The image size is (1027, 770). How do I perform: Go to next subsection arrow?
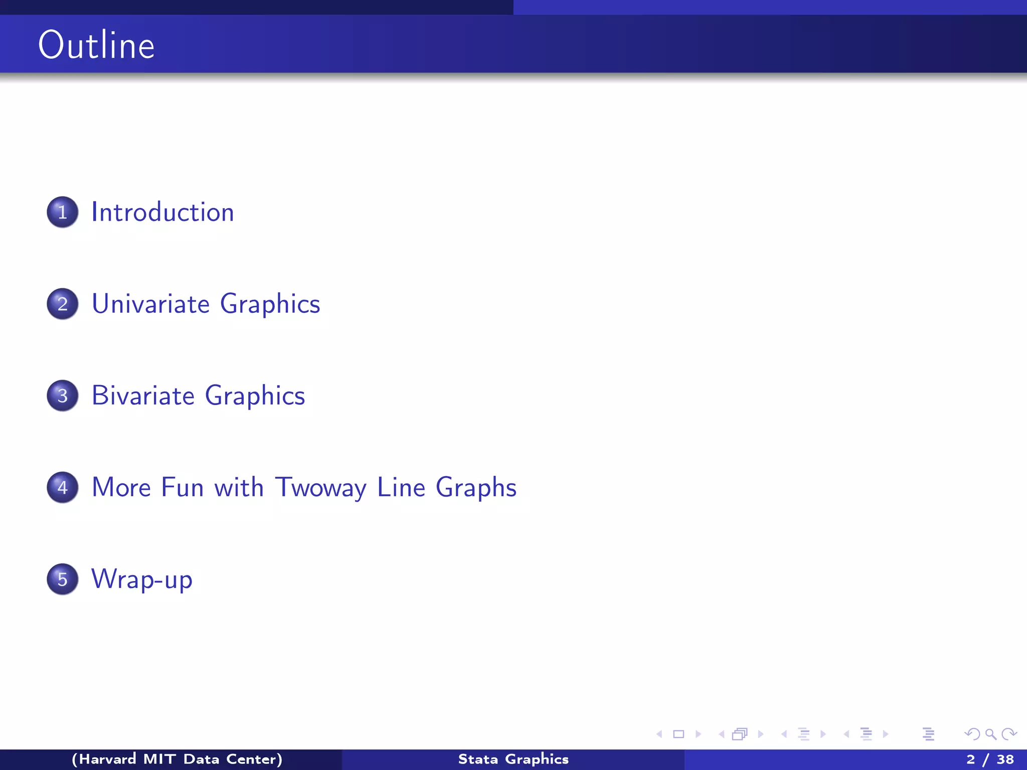click(823, 734)
